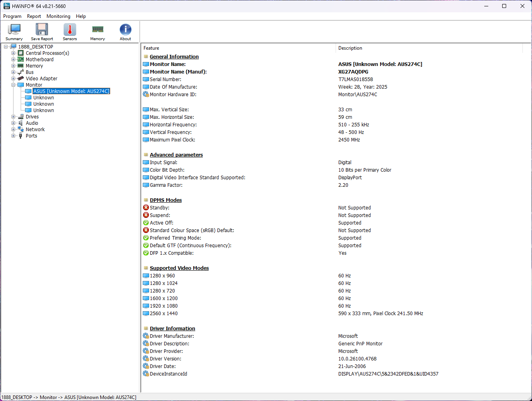This screenshot has height=401, width=532.
Task: Click the Driver Information section heading
Action: (x=173, y=328)
